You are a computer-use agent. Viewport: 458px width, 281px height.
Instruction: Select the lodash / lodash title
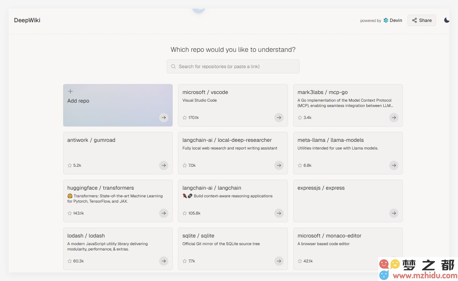pyautogui.click(x=86, y=236)
